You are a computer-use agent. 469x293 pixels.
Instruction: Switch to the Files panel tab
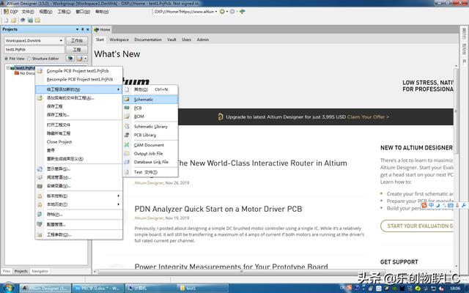(7, 271)
